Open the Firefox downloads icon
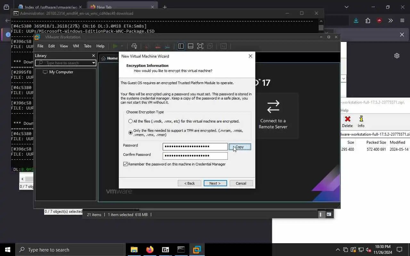Screen dimensions: 410x256 pyautogui.click(x=356, y=20)
